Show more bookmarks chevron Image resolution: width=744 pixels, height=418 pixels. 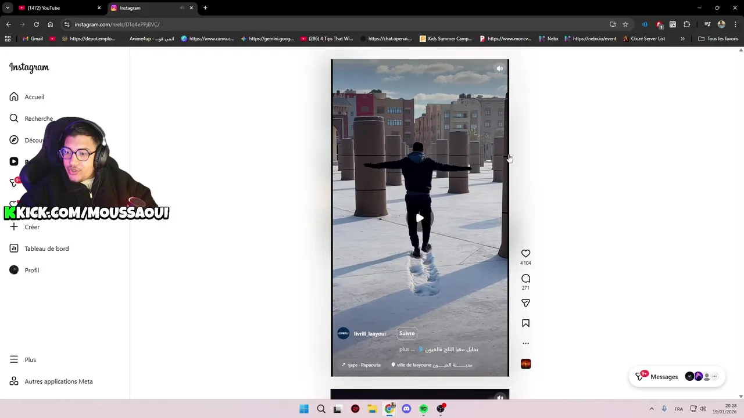click(x=682, y=39)
